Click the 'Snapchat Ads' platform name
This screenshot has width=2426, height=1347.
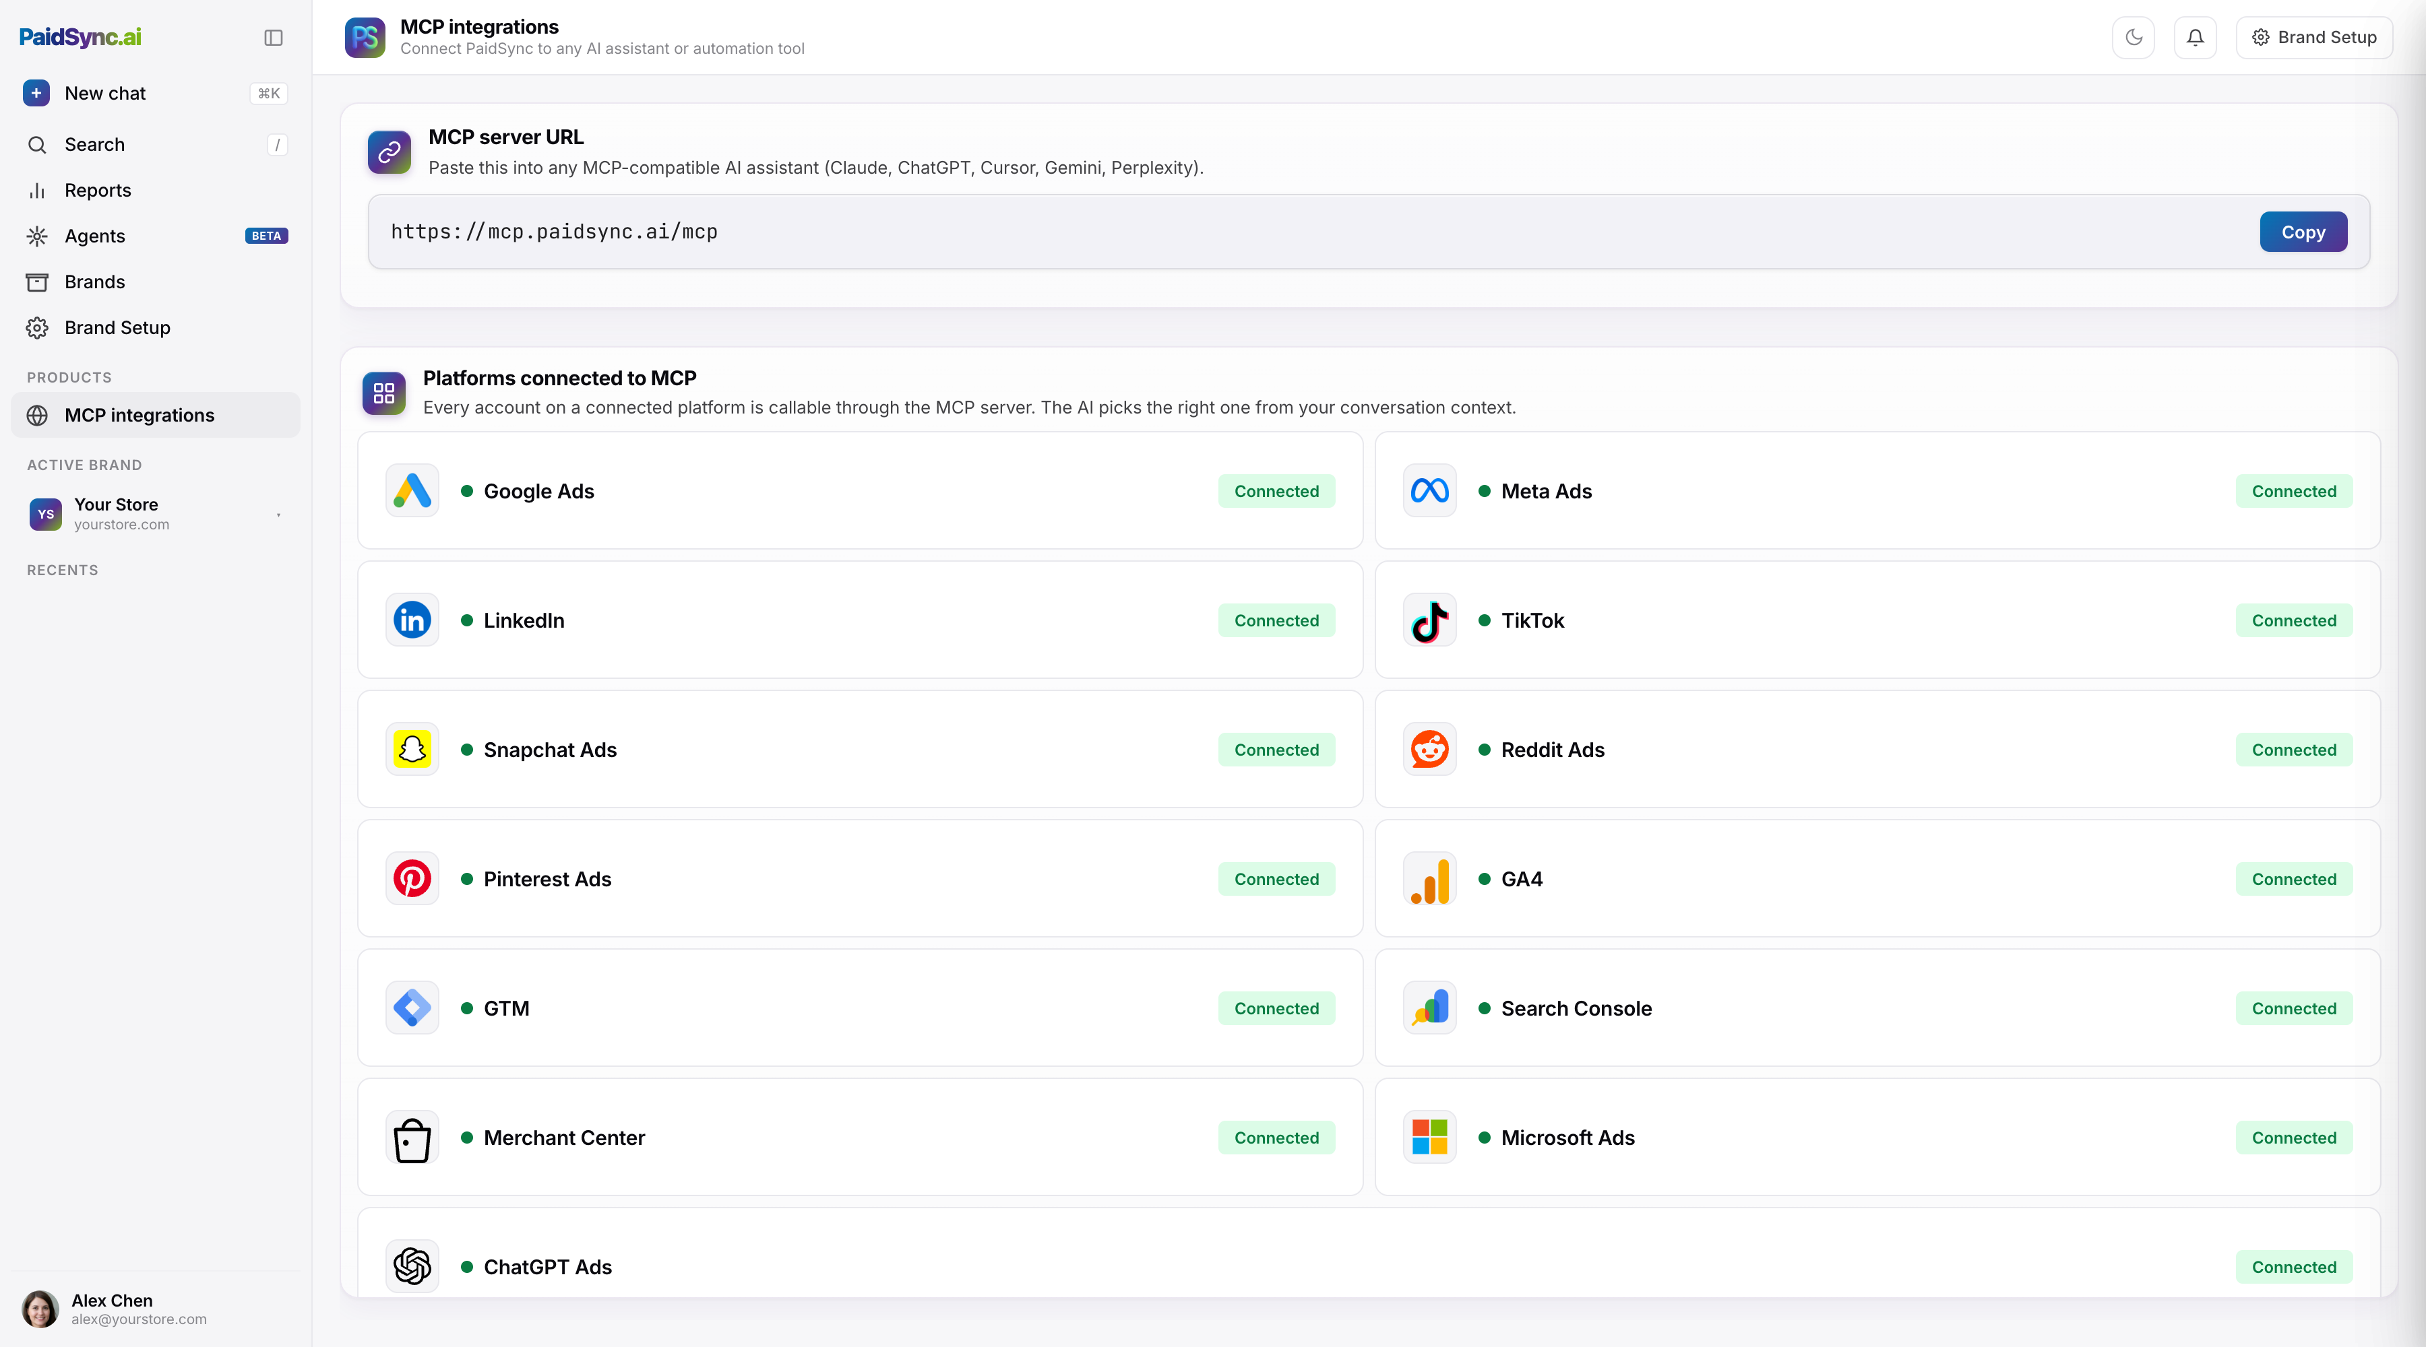(x=550, y=750)
